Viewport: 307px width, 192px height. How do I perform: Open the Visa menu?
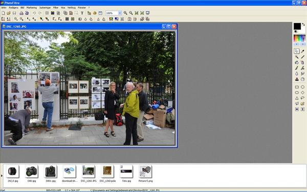click(x=63, y=8)
